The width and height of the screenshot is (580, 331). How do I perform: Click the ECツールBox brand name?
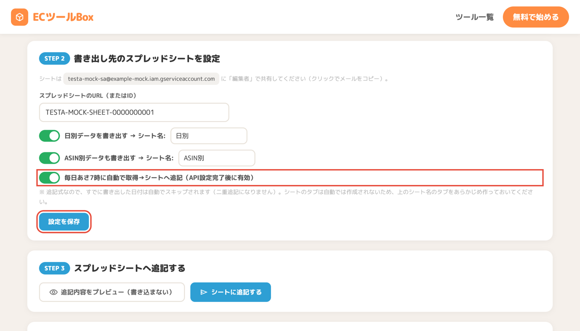click(x=63, y=17)
